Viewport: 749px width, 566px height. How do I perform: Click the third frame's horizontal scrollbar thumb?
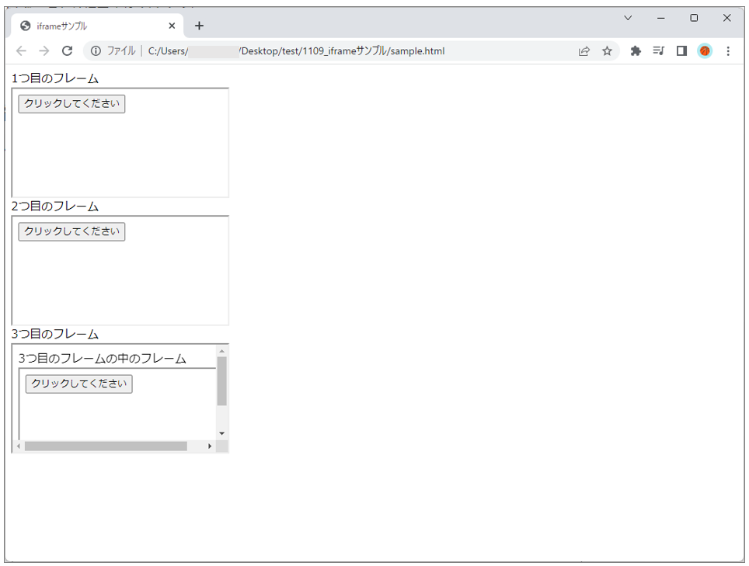coord(105,446)
